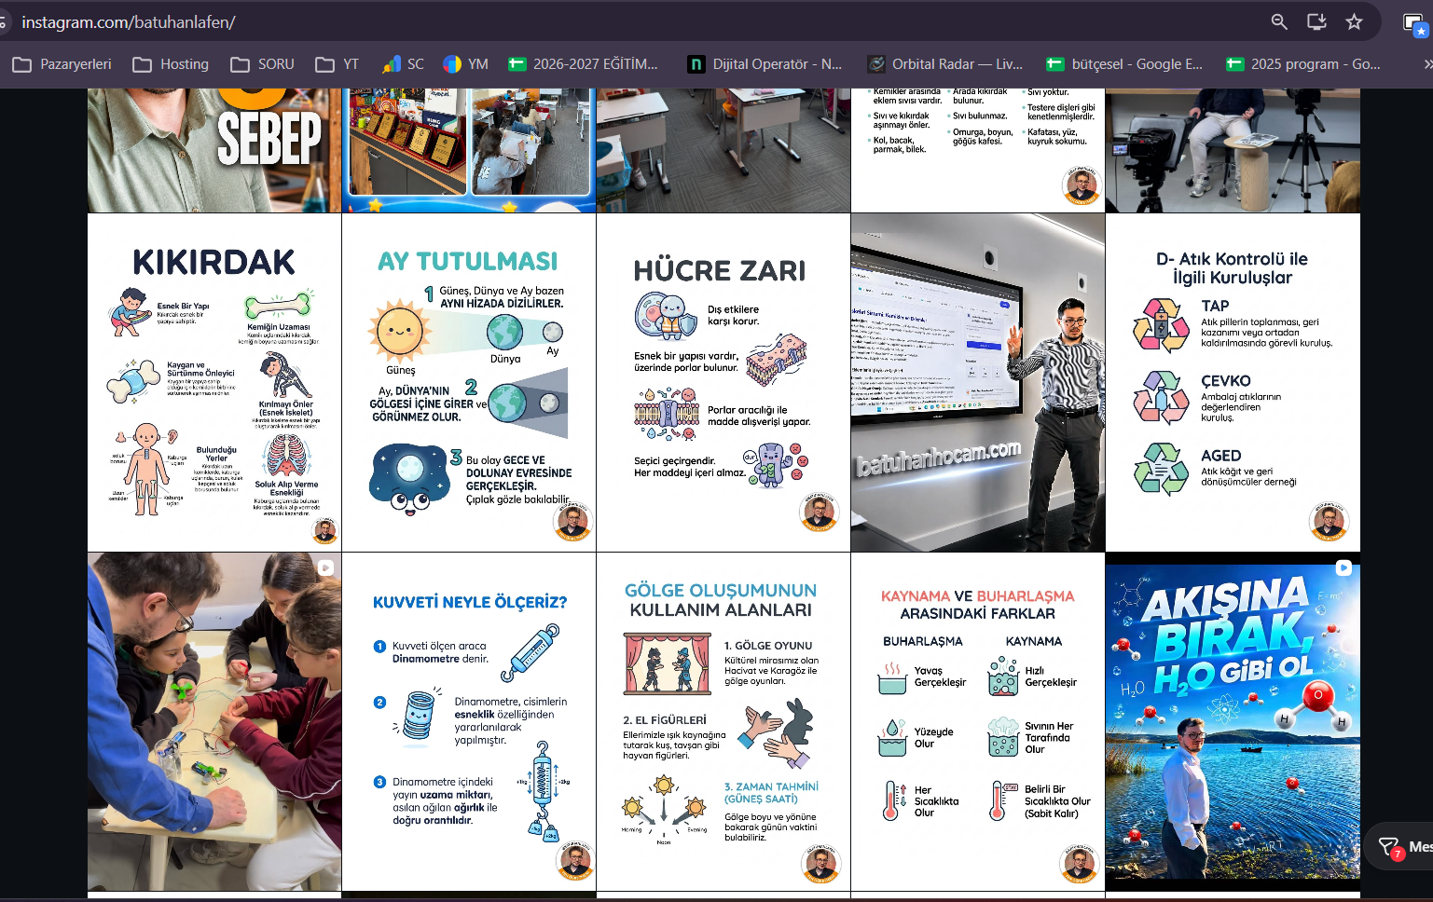1433x902 pixels.
Task: Click the install app icon in address bar
Action: pos(1316,21)
